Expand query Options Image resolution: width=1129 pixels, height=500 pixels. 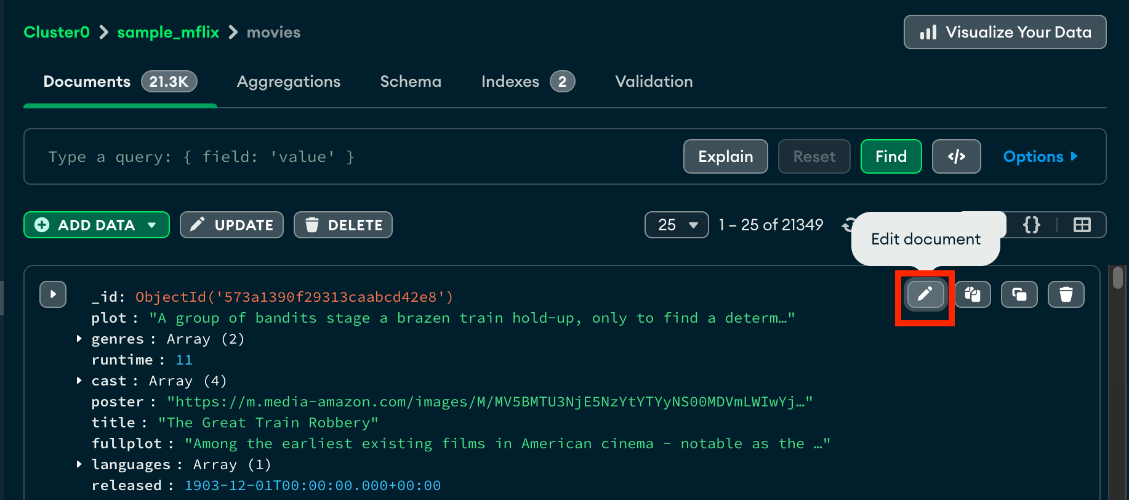pyautogui.click(x=1040, y=156)
